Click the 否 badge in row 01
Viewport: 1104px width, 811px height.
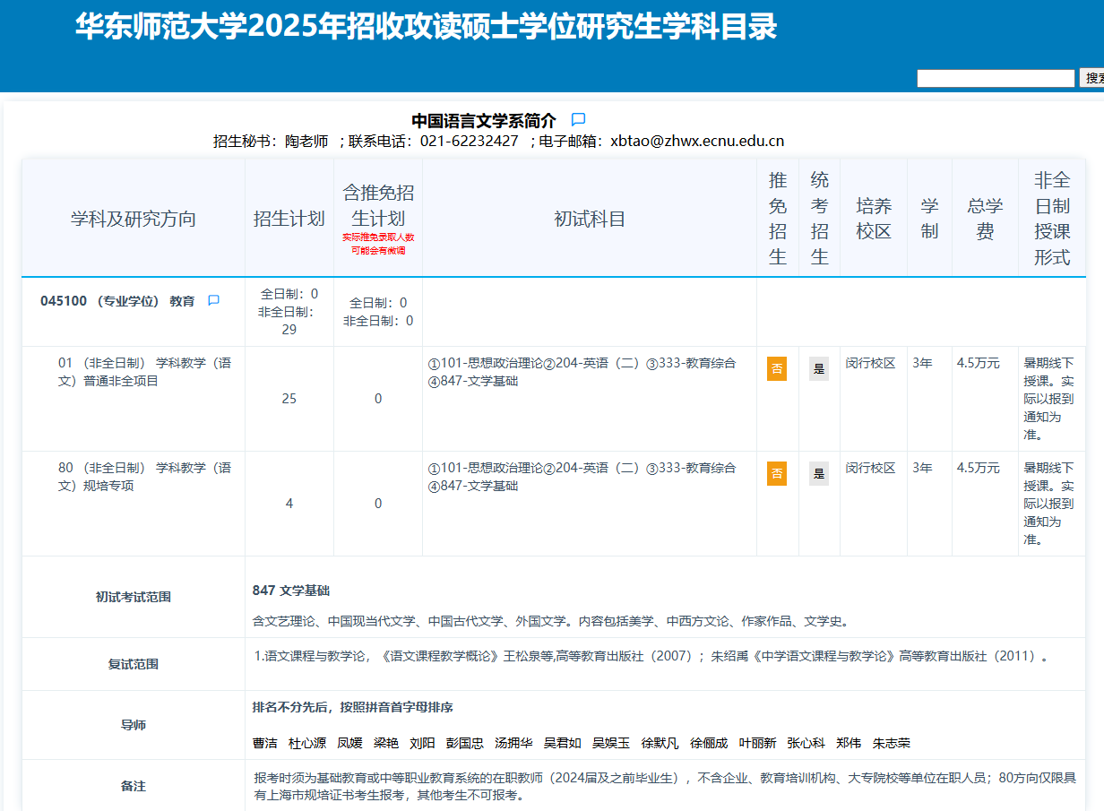pyautogui.click(x=777, y=368)
